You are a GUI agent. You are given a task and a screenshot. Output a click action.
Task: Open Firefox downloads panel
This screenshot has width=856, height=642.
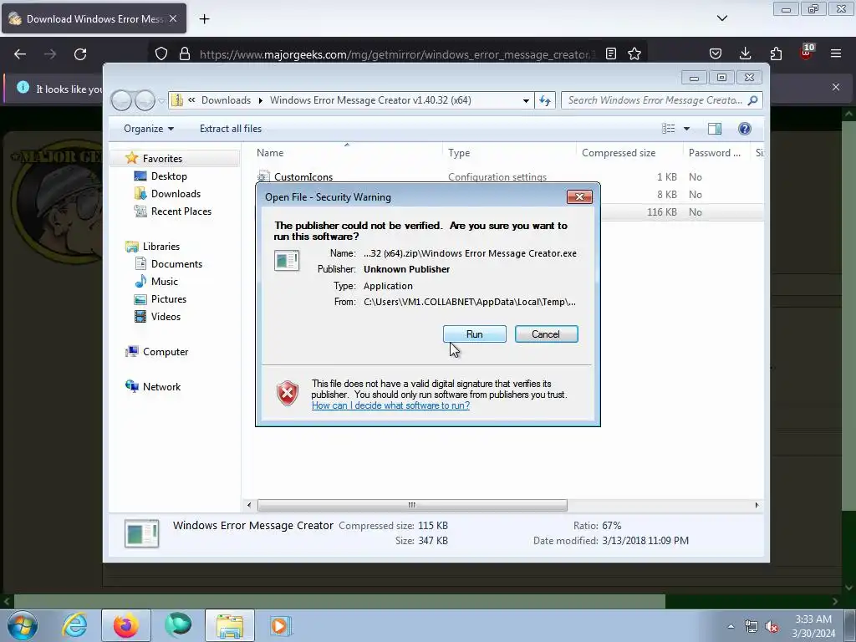745,54
